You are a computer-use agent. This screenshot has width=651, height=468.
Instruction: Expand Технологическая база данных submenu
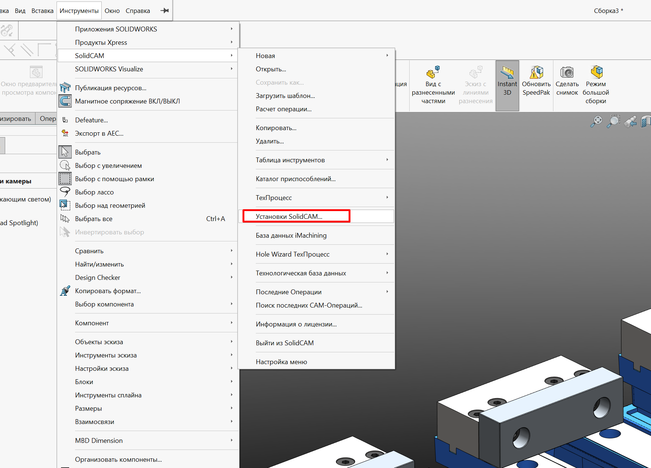pyautogui.click(x=316, y=273)
